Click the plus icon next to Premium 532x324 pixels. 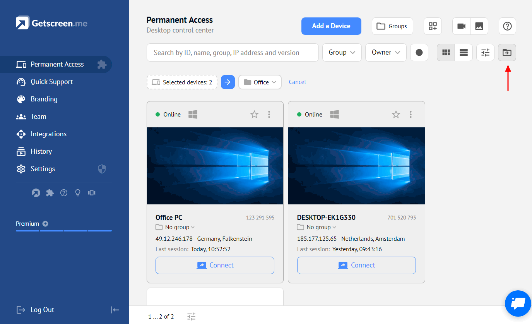pos(45,224)
